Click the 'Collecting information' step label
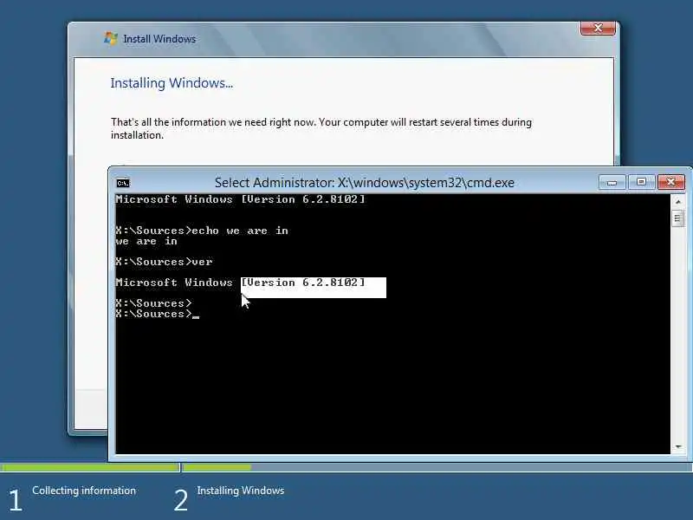 [x=84, y=491]
